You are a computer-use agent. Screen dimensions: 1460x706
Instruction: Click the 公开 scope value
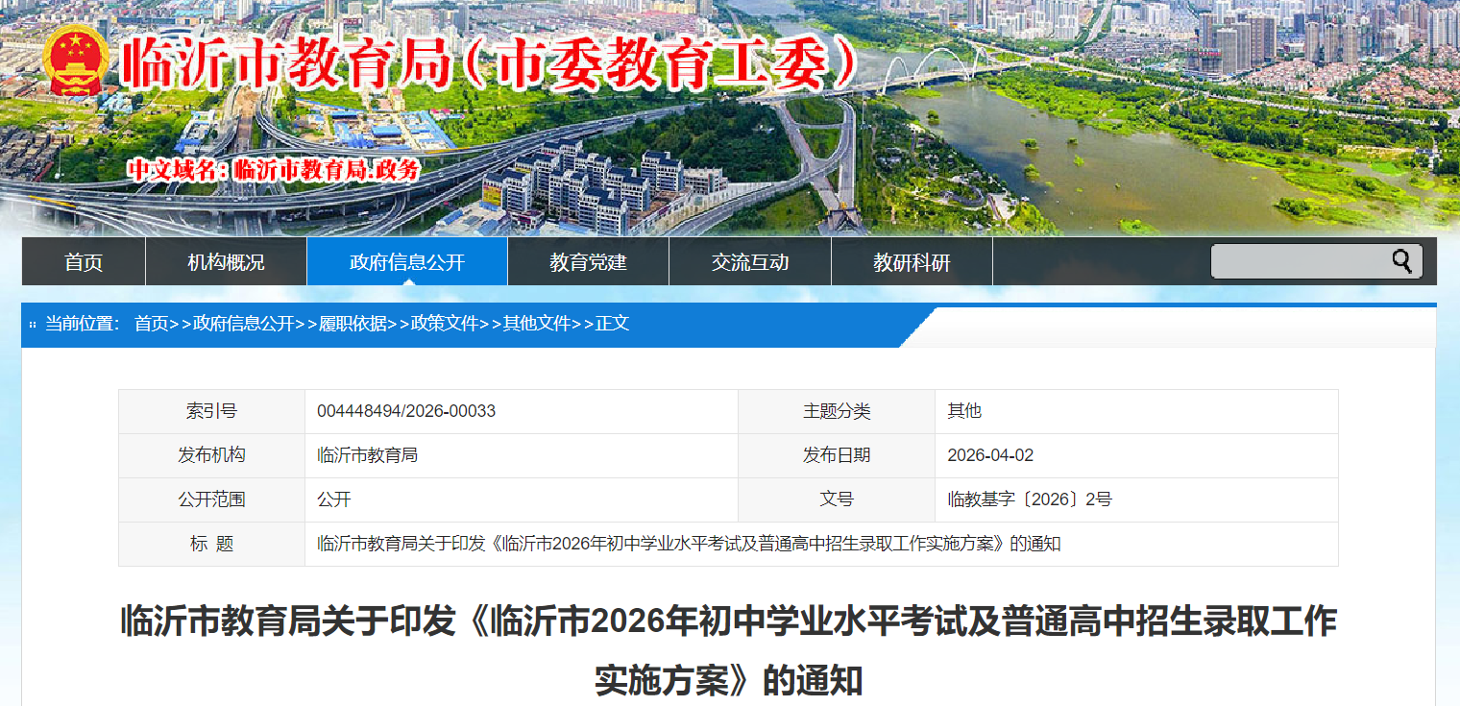pyautogui.click(x=334, y=499)
